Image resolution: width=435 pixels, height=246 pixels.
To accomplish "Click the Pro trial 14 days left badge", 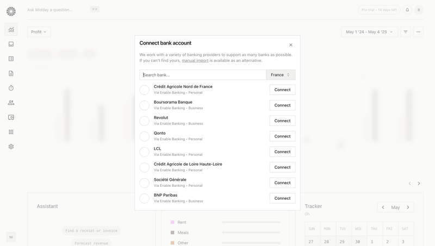I will (x=379, y=10).
